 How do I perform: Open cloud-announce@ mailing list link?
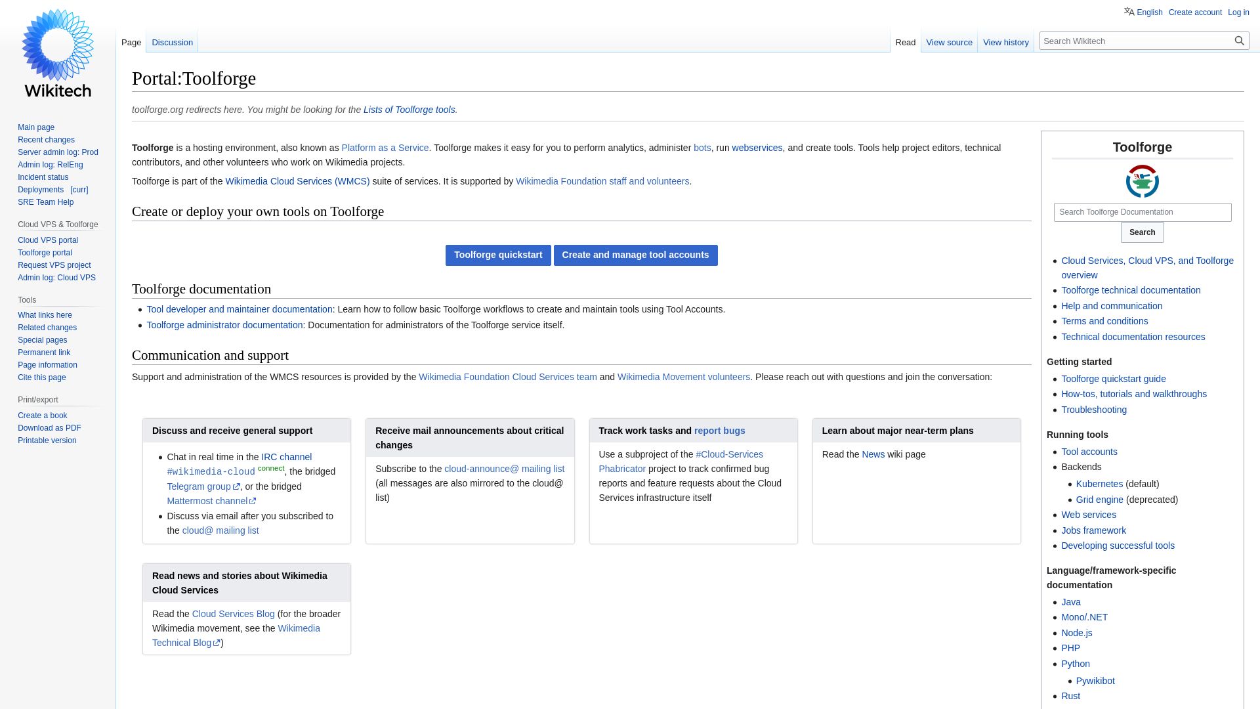(x=504, y=469)
